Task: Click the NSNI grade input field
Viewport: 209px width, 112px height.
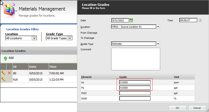Action: coord(135,98)
